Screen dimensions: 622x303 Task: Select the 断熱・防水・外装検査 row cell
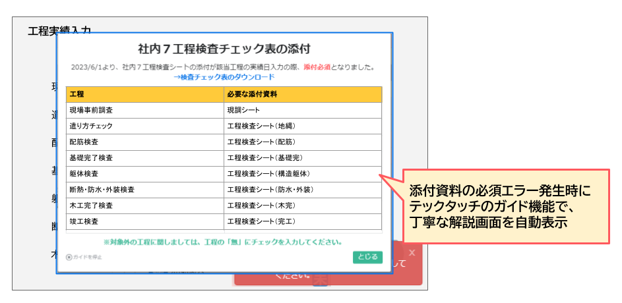[x=144, y=190]
